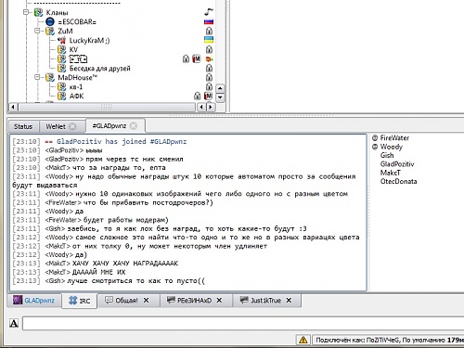Screen dimensions: 464x348
Task: Switch to the IRC bottom tab
Action: (x=80, y=301)
